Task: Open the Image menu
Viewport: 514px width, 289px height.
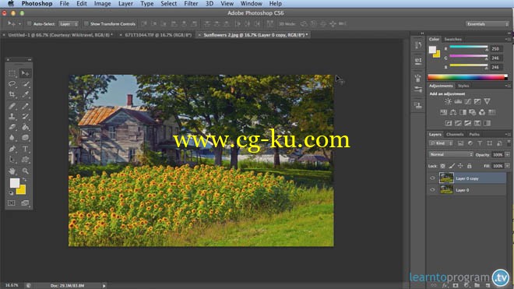Action: tap(102, 4)
